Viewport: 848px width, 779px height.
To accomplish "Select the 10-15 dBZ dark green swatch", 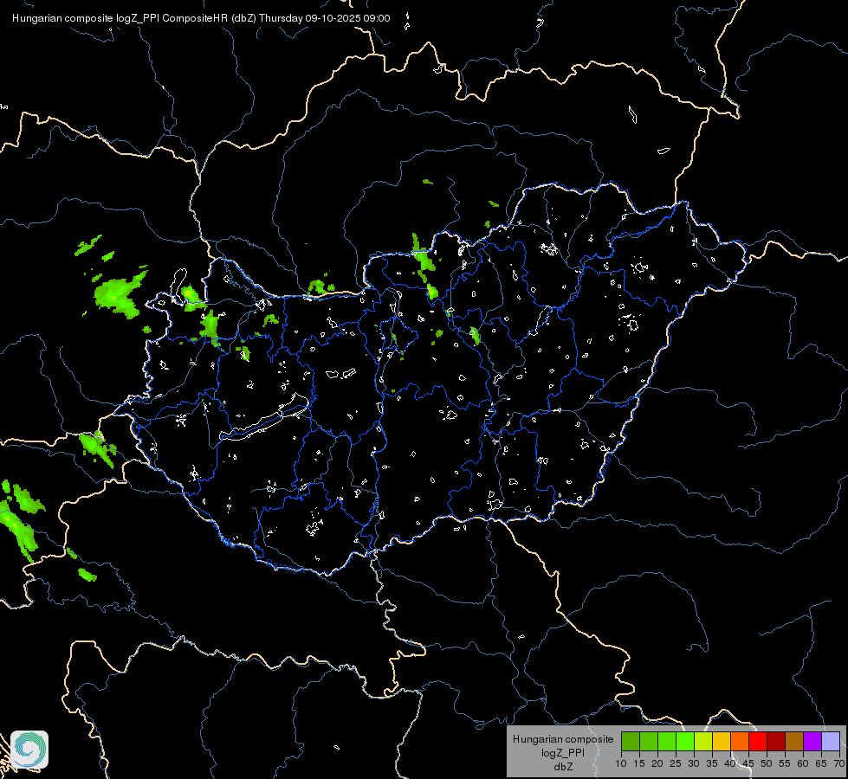I will pos(631,741).
